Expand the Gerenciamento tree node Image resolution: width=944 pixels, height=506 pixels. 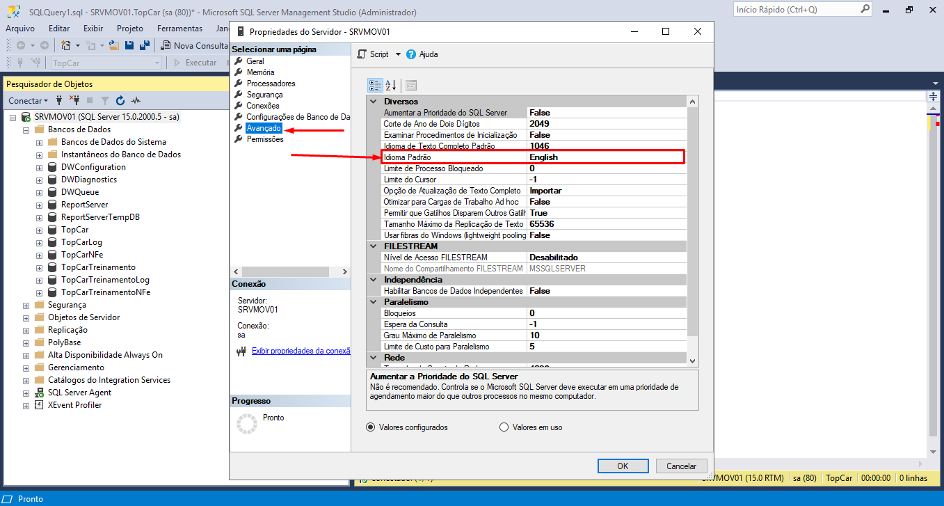tap(26, 367)
